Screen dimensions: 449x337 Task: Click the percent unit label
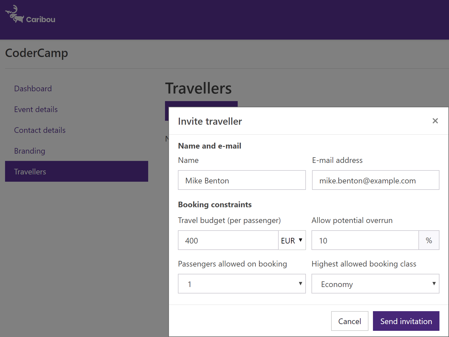click(x=429, y=240)
